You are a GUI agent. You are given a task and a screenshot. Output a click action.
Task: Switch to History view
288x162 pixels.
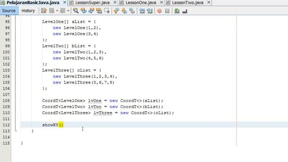pyautogui.click(x=28, y=11)
